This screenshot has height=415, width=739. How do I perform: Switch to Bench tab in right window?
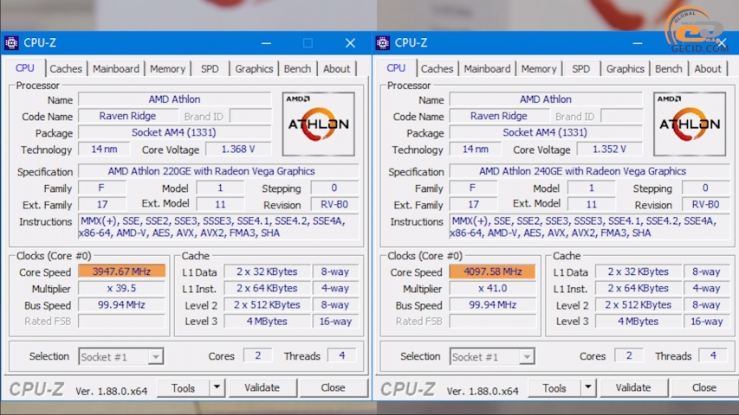point(669,68)
